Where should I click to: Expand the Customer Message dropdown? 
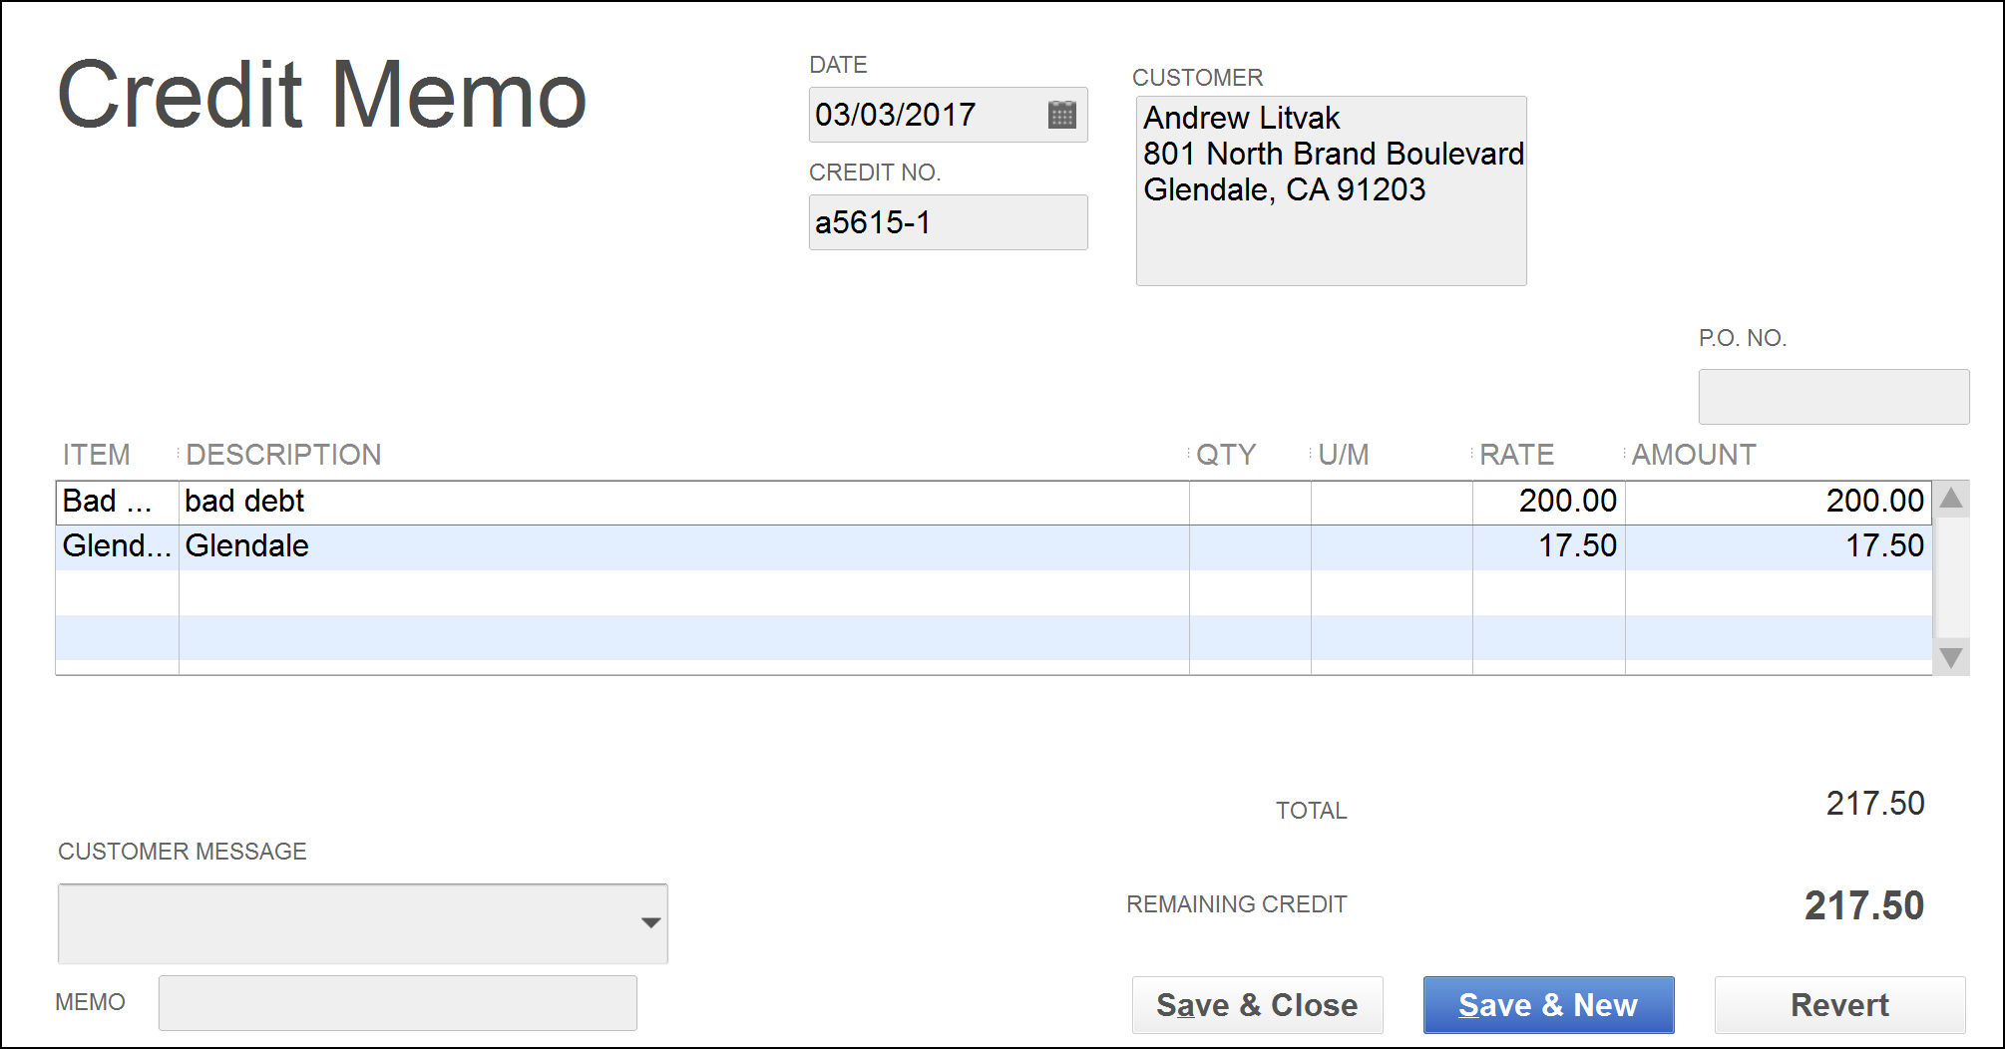click(x=651, y=923)
